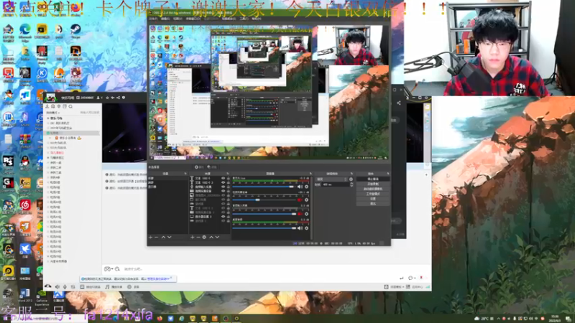Viewport: 575px width, 323px height.
Task: Open View menu in OBS menu bar
Action: click(178, 19)
